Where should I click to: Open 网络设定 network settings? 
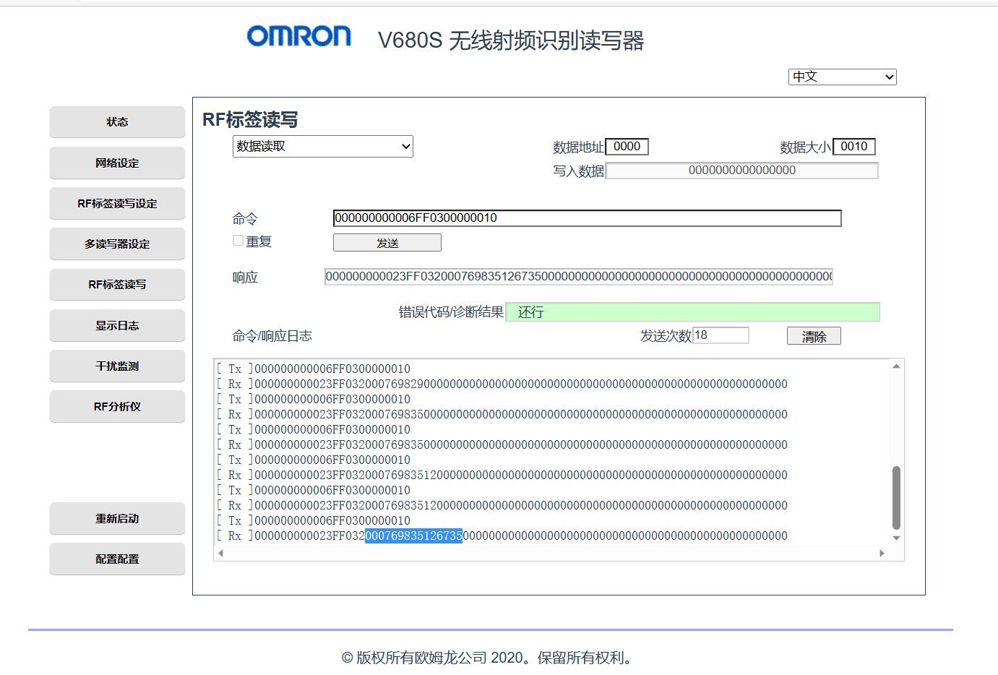click(x=117, y=163)
